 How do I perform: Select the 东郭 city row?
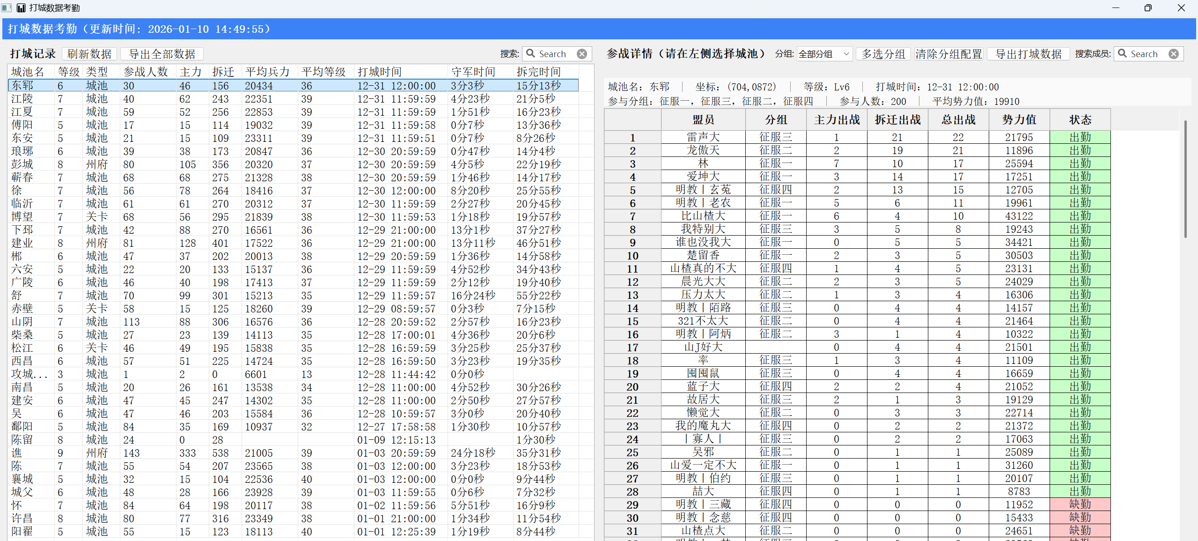coord(294,86)
